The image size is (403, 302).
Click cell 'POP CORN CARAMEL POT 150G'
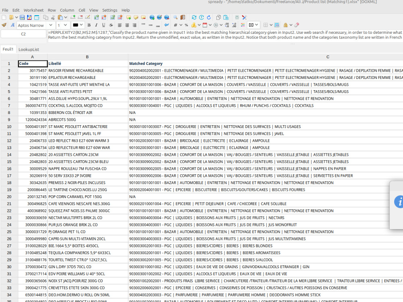87,197
